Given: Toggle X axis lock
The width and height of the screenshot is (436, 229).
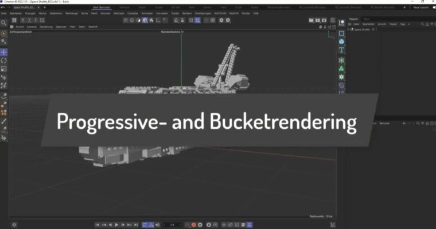Looking at the screenshot, I should tap(23, 20).
